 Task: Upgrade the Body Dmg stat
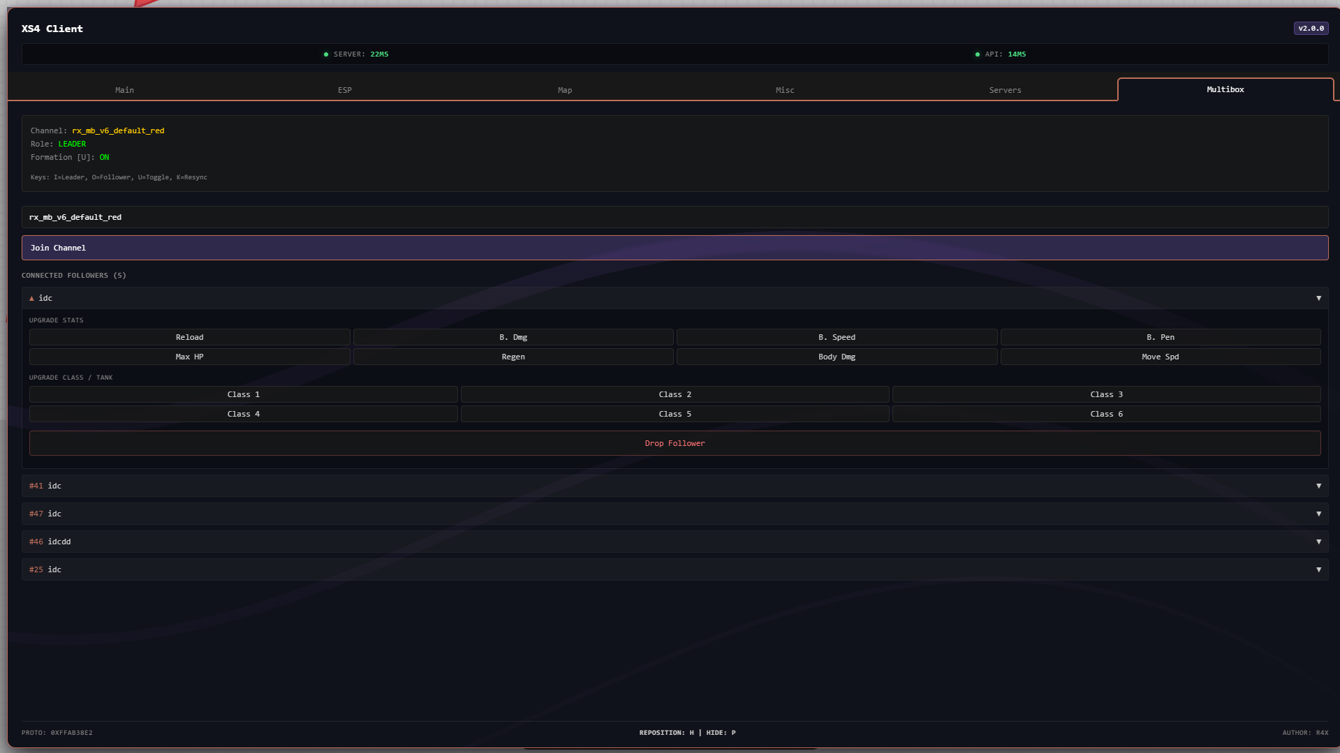tap(837, 356)
